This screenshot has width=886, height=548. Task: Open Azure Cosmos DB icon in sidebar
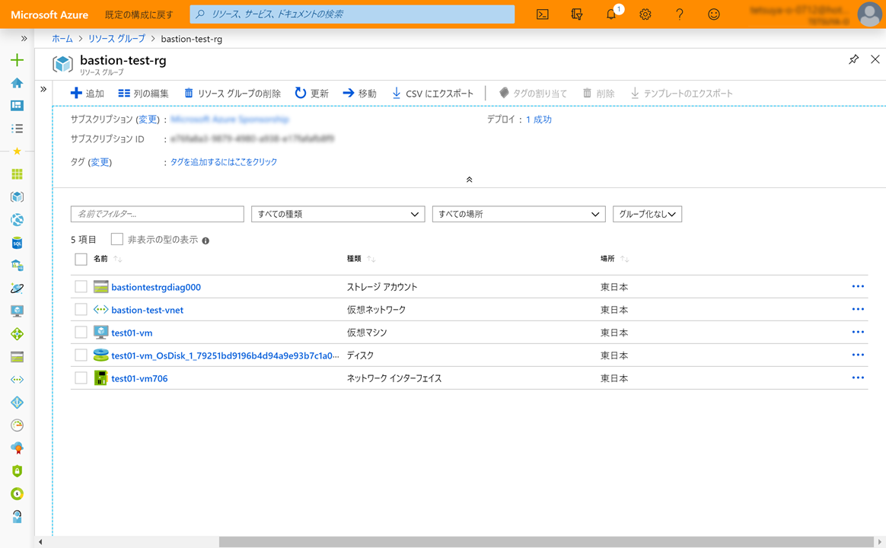(x=17, y=288)
